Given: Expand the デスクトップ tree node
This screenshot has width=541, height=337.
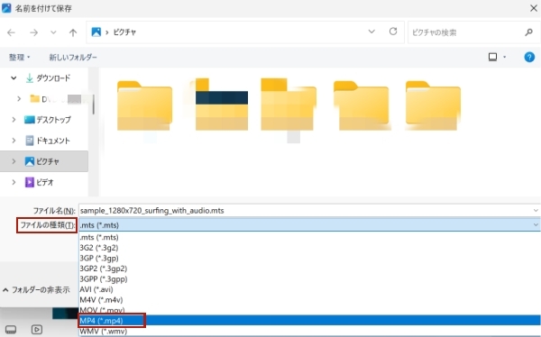Looking at the screenshot, I should 14,120.
